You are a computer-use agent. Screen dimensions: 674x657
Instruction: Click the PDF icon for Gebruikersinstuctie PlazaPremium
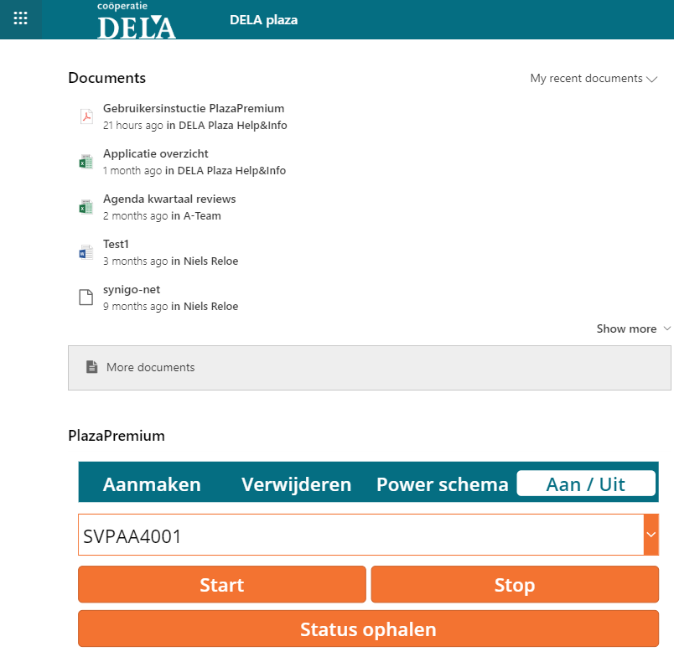(x=86, y=116)
